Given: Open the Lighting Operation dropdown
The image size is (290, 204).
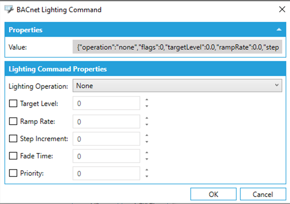Looking at the screenshot, I should (177, 86).
